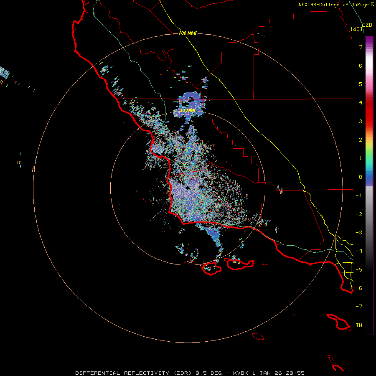This screenshot has height=376, width=376.
Task: Select the 100 NMI range ring label
Action: (x=188, y=33)
